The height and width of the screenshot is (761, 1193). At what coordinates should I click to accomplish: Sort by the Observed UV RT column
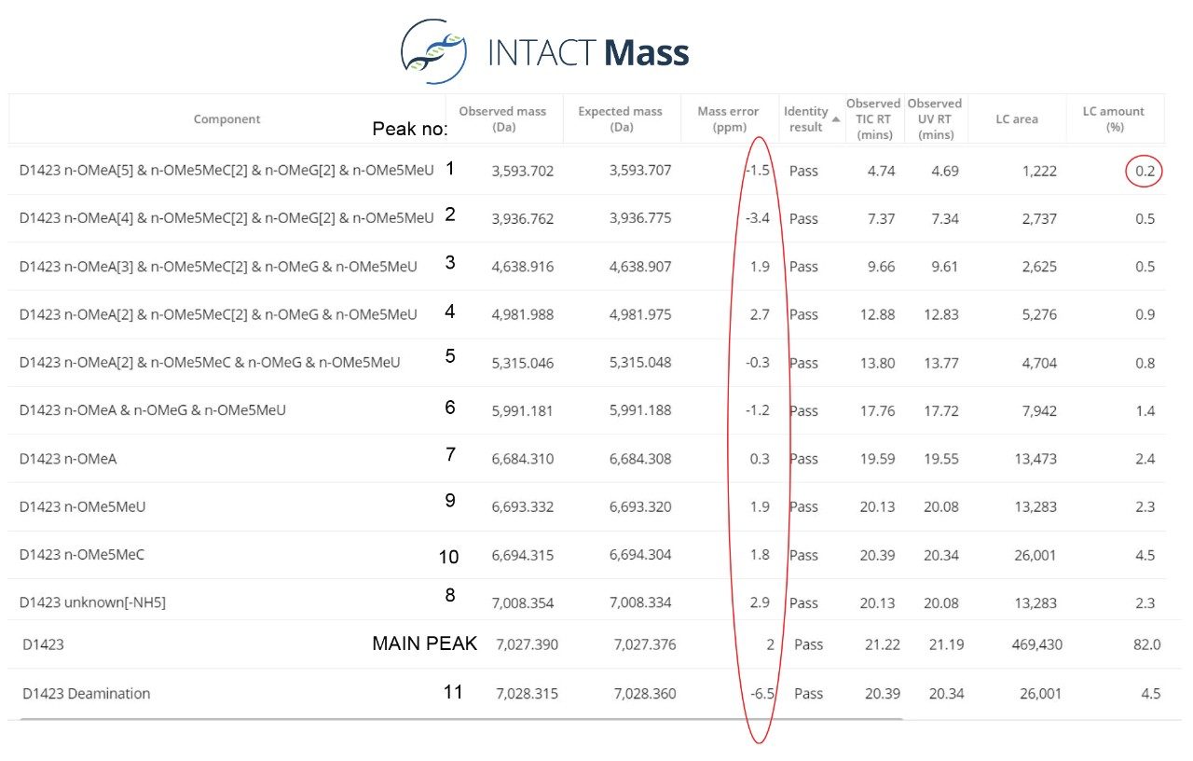click(935, 118)
